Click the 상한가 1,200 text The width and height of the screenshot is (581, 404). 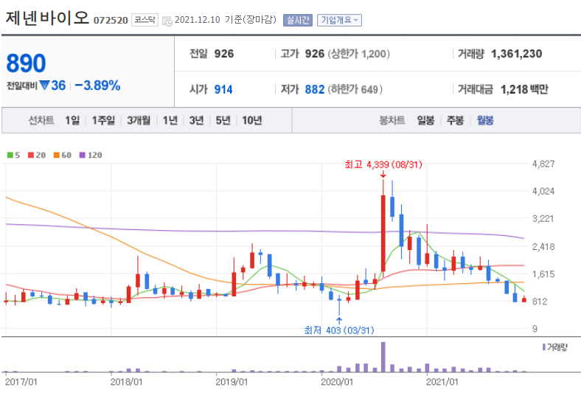tap(358, 54)
